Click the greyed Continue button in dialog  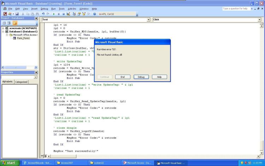point(105,77)
